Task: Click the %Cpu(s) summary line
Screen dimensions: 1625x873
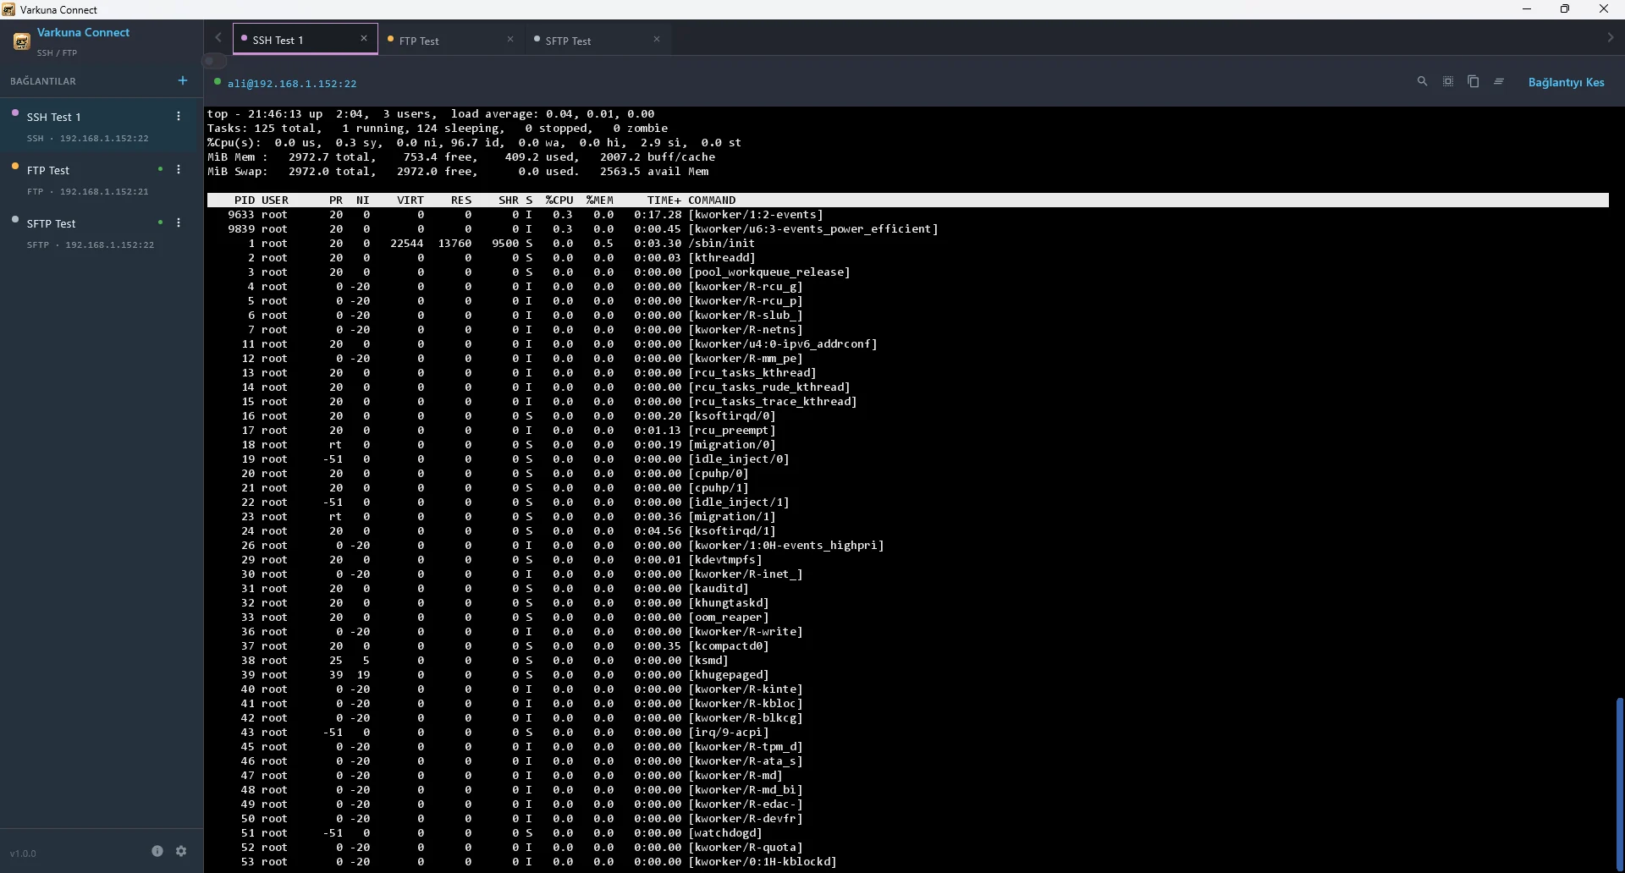Action: pyautogui.click(x=474, y=143)
